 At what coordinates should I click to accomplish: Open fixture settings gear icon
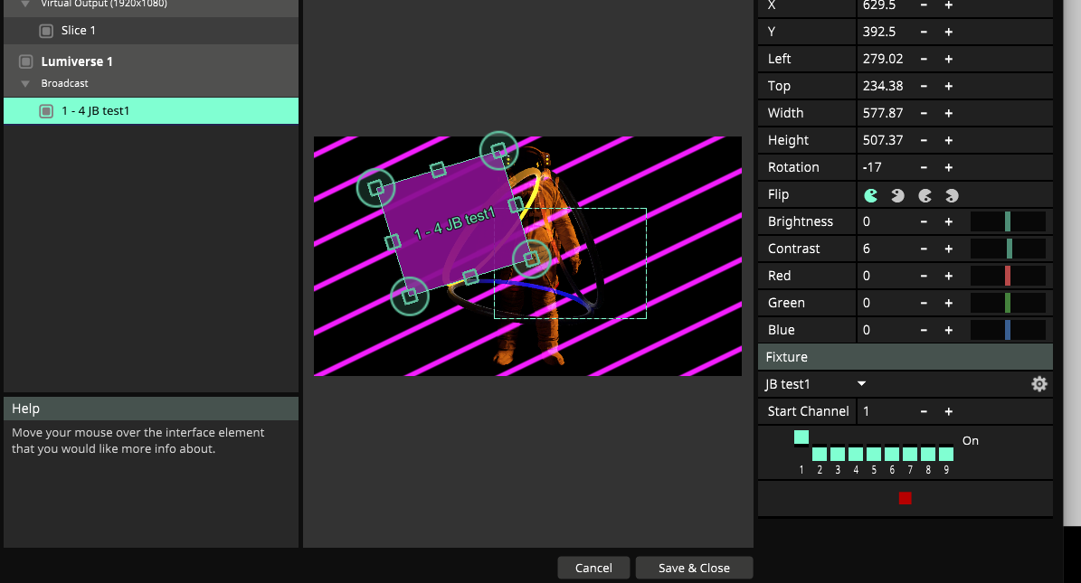(1039, 384)
